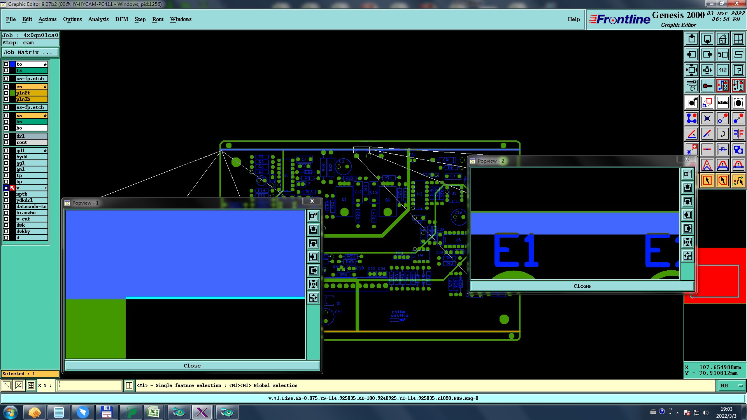This screenshot has height=420, width=747.
Task: Click Close button in Popview 2
Action: (x=582, y=286)
